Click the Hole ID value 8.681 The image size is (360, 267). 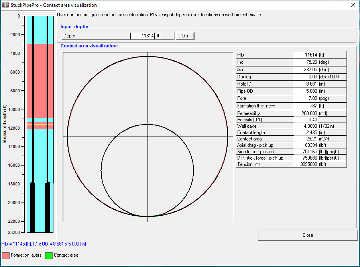point(306,84)
